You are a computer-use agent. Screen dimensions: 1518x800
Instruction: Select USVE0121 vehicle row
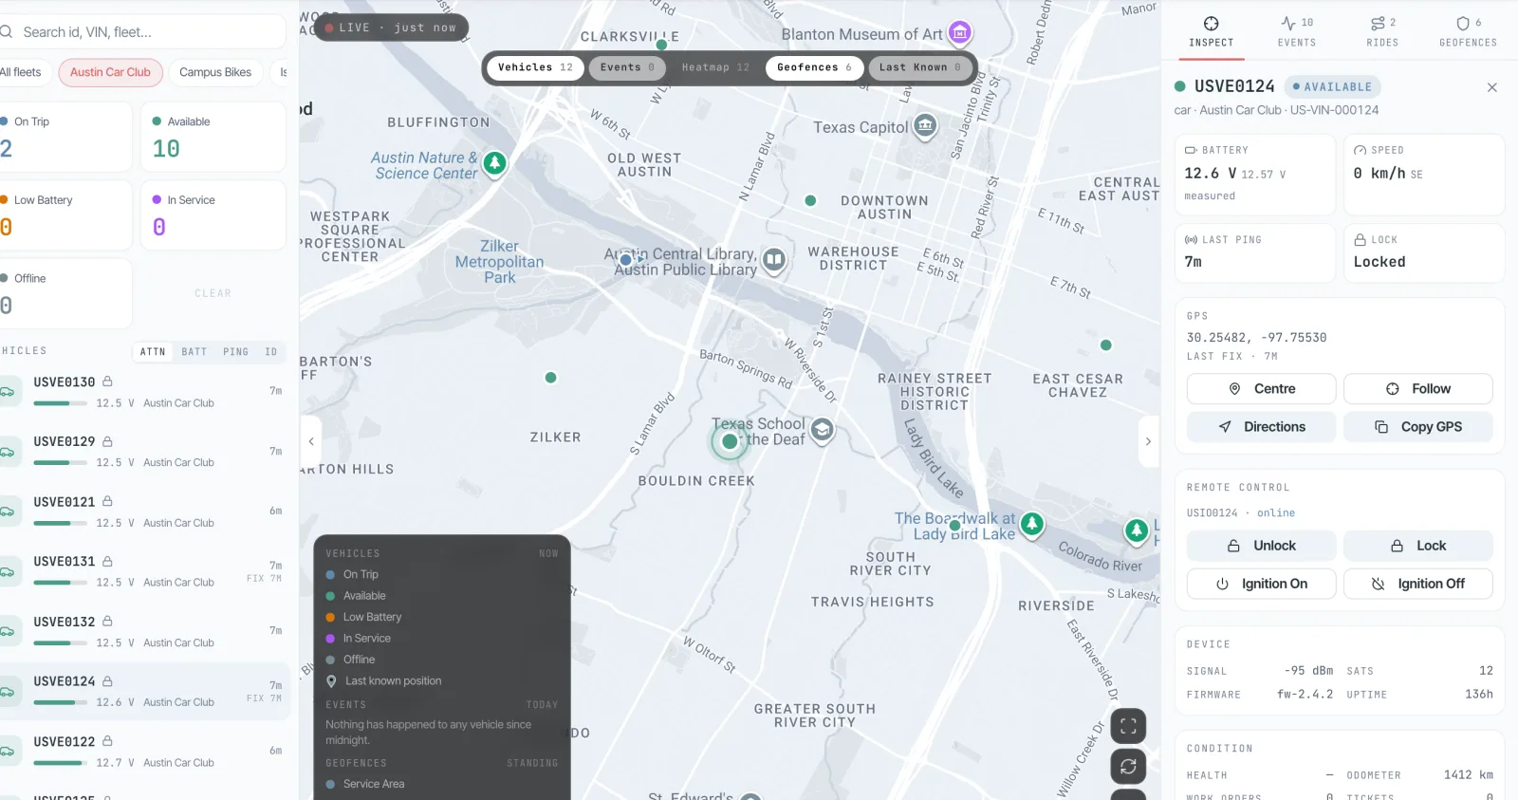(145, 512)
